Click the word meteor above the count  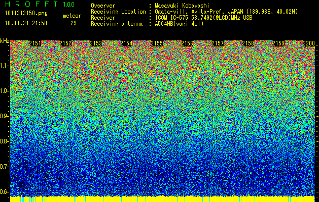pos(72,16)
